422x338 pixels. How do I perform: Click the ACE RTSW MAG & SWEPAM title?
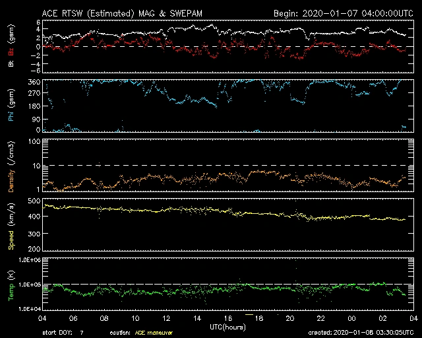tap(121, 13)
